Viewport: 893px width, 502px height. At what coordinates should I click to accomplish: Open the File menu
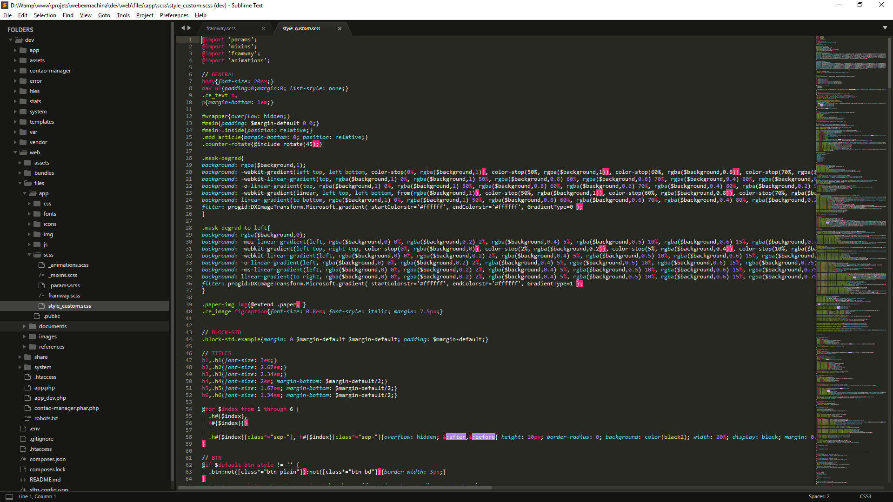(x=7, y=15)
